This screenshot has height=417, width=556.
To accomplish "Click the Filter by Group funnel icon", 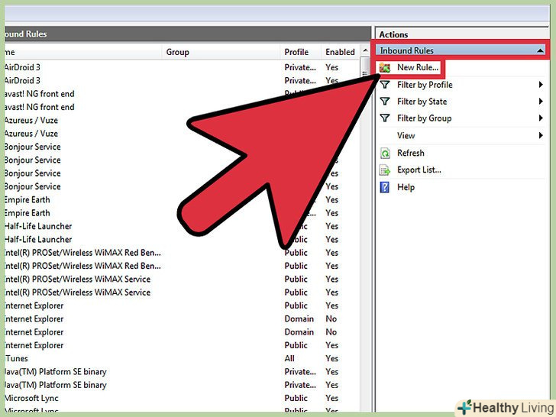I will 385,118.
